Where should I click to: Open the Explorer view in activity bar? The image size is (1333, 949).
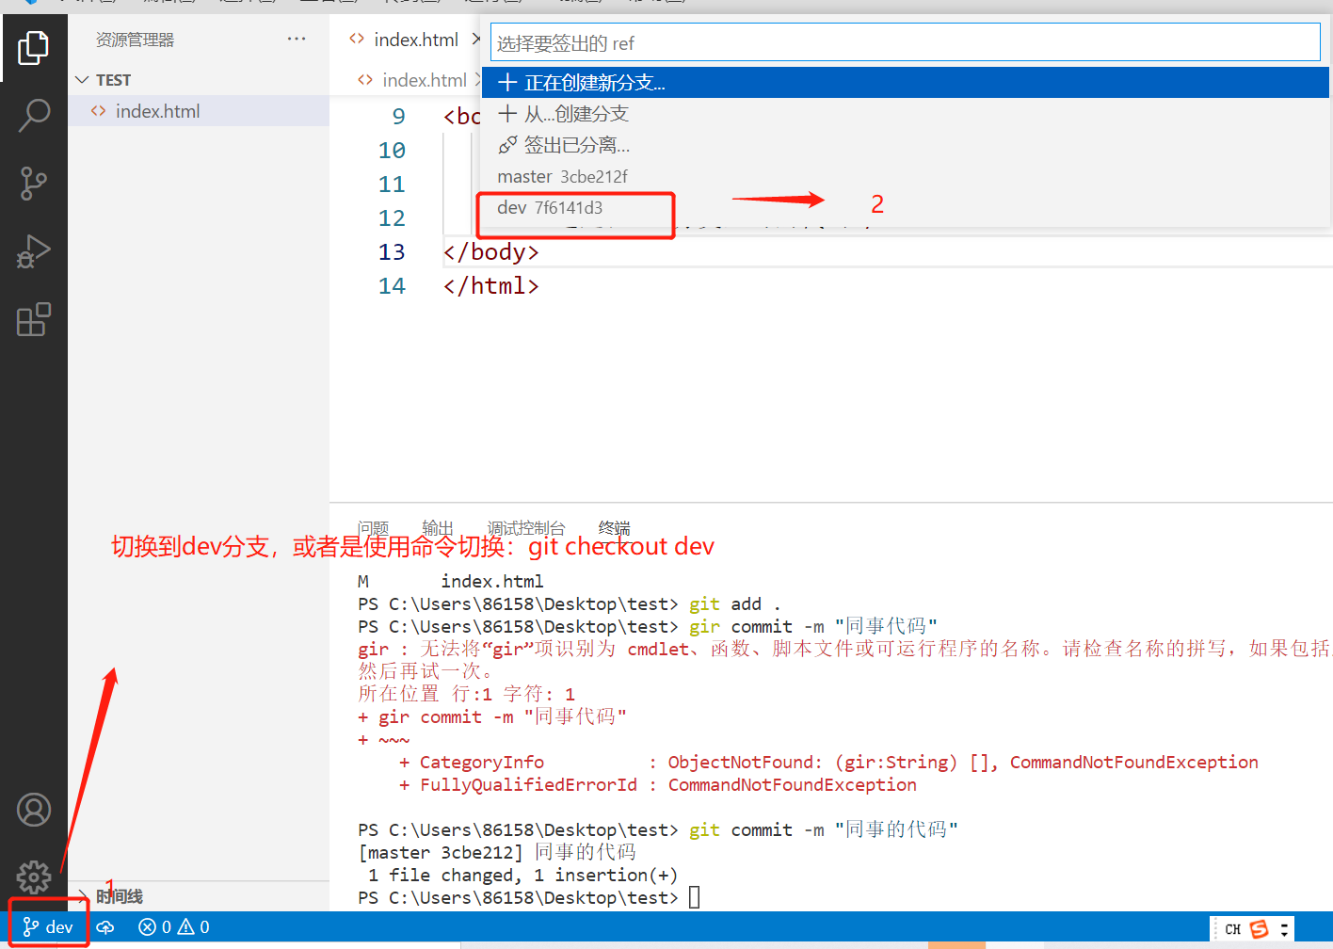(34, 47)
